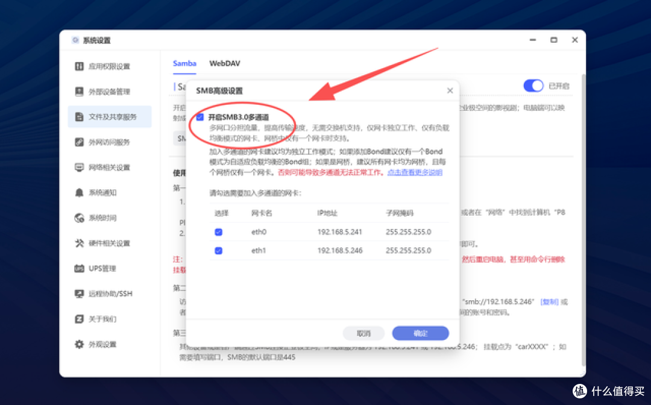Click IP address 192.168.5.246 cell in table
Screen dimensions: 651x405
tap(339, 251)
